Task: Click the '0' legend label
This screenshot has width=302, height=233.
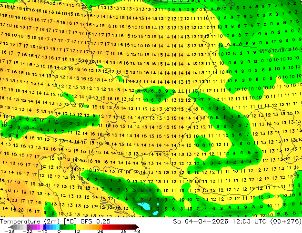Action: tap(59, 231)
